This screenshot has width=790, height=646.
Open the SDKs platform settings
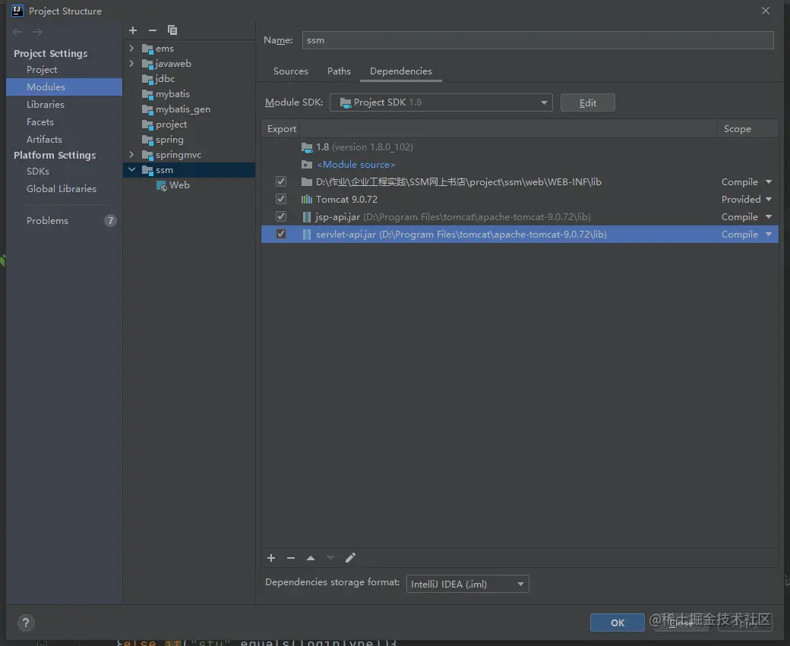[38, 172]
